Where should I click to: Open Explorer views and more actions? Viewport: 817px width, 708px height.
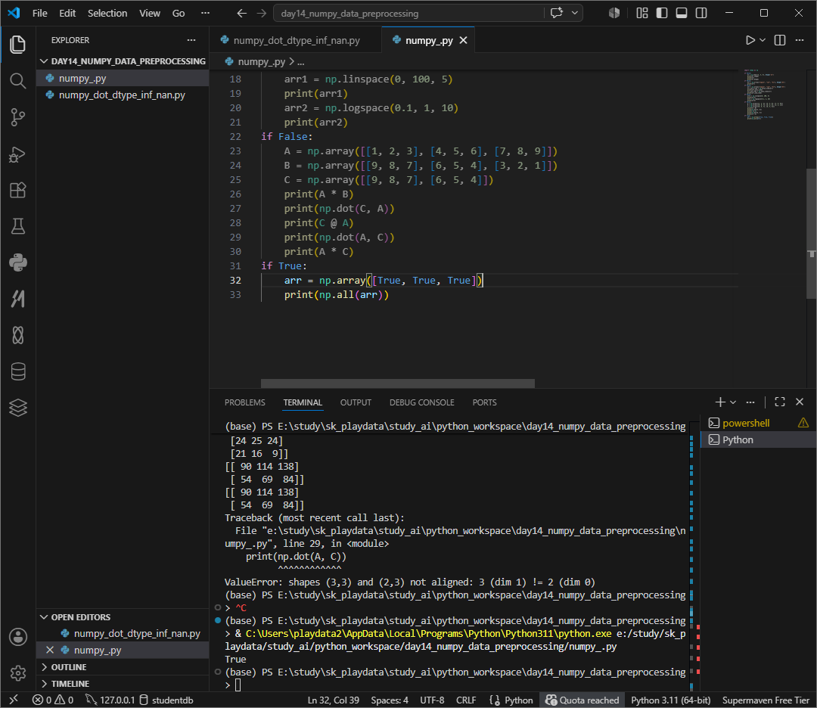(x=191, y=40)
